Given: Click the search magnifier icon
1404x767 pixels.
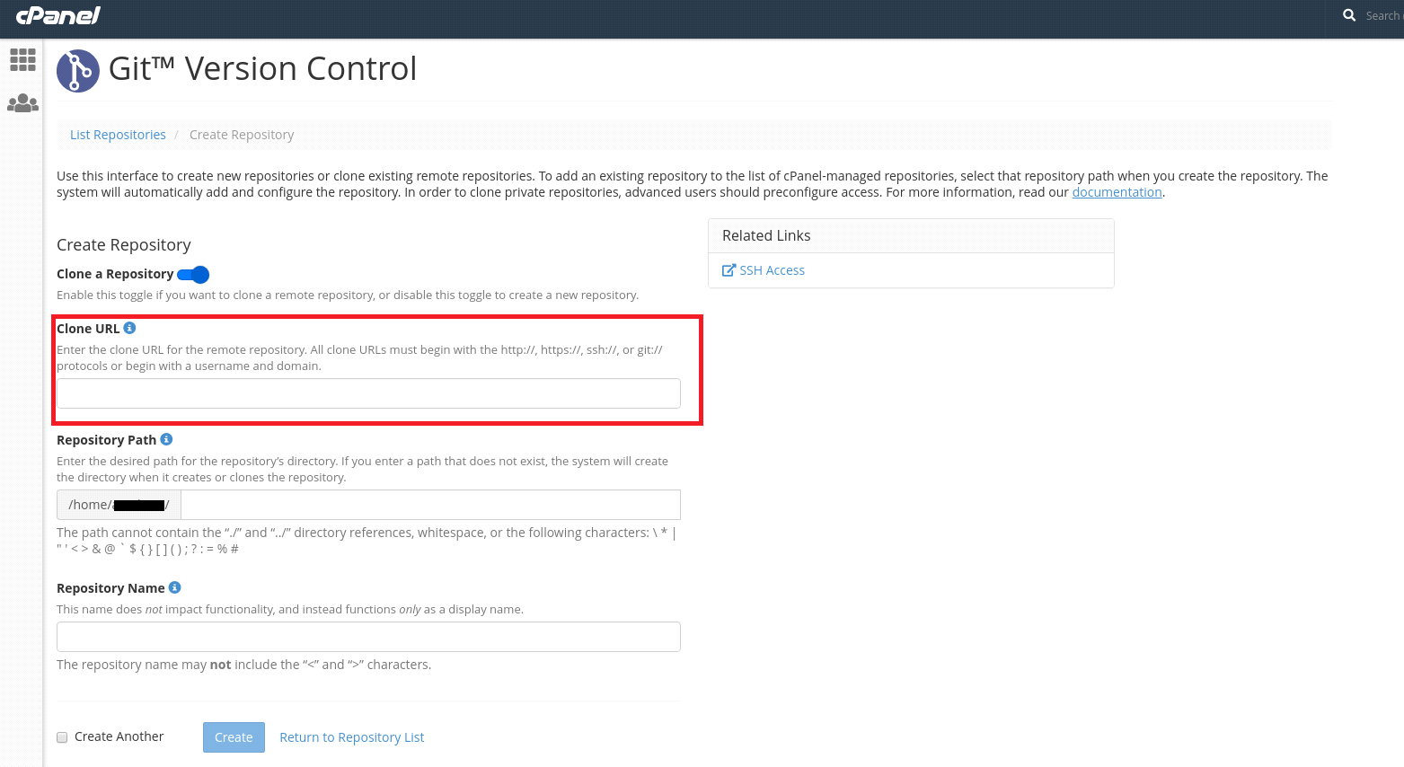Looking at the screenshot, I should click(x=1348, y=15).
